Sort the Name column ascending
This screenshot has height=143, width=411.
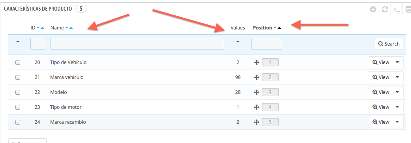pyautogui.click(x=71, y=27)
